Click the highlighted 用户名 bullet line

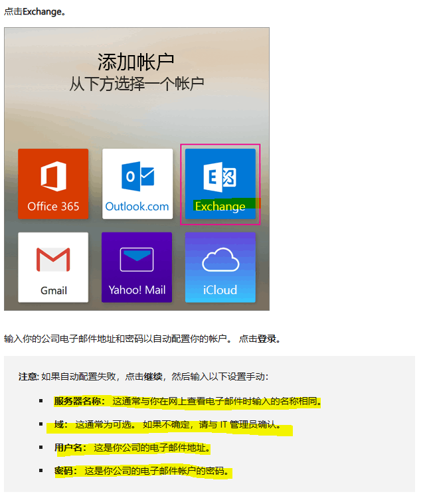[x=132, y=448]
